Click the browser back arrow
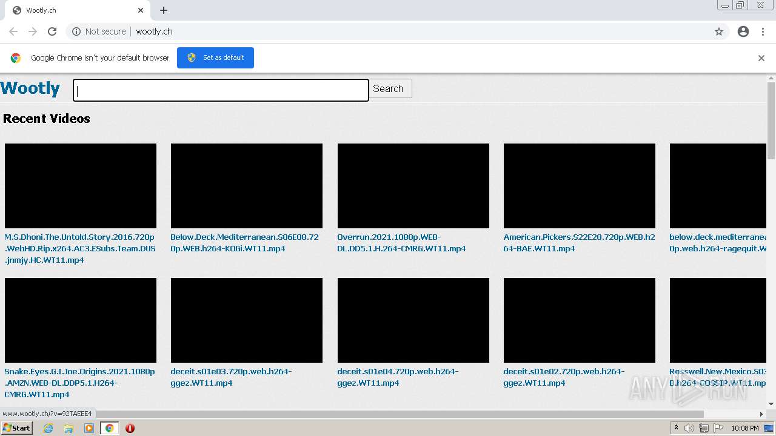 tap(13, 31)
